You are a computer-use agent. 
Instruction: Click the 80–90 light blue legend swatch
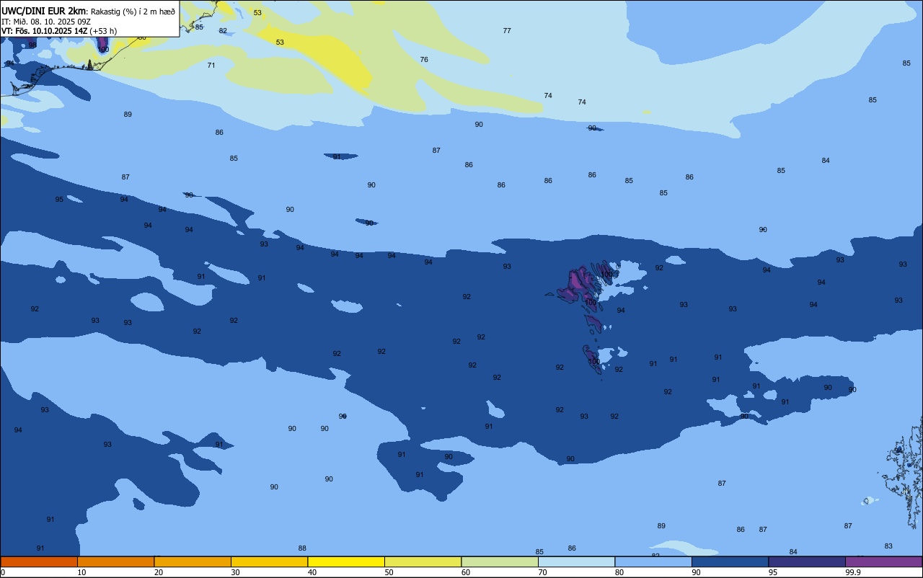tap(653, 561)
